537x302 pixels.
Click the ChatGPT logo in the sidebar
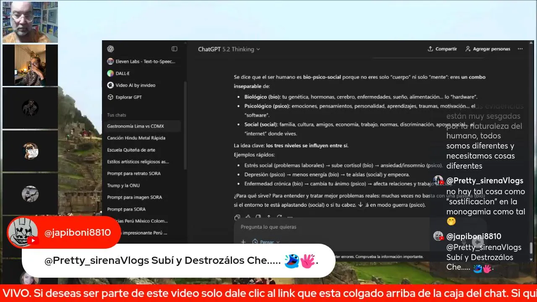click(110, 49)
